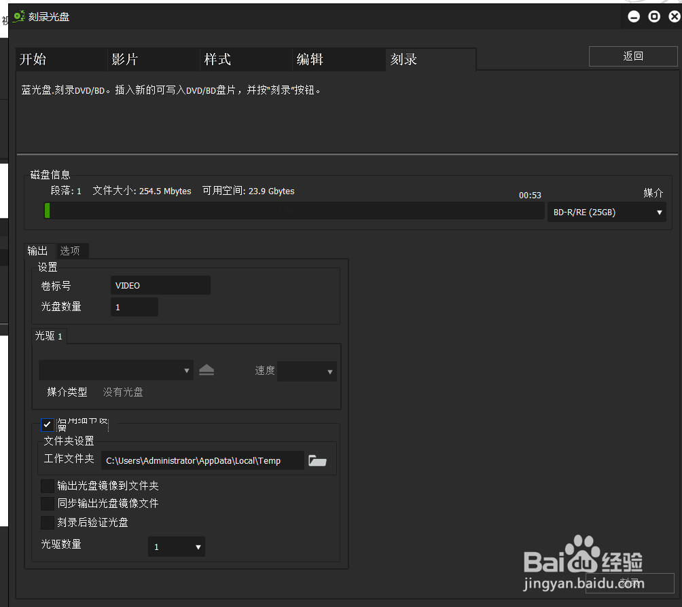Uncheck the 启用细节设置 checkbox

pyautogui.click(x=47, y=424)
